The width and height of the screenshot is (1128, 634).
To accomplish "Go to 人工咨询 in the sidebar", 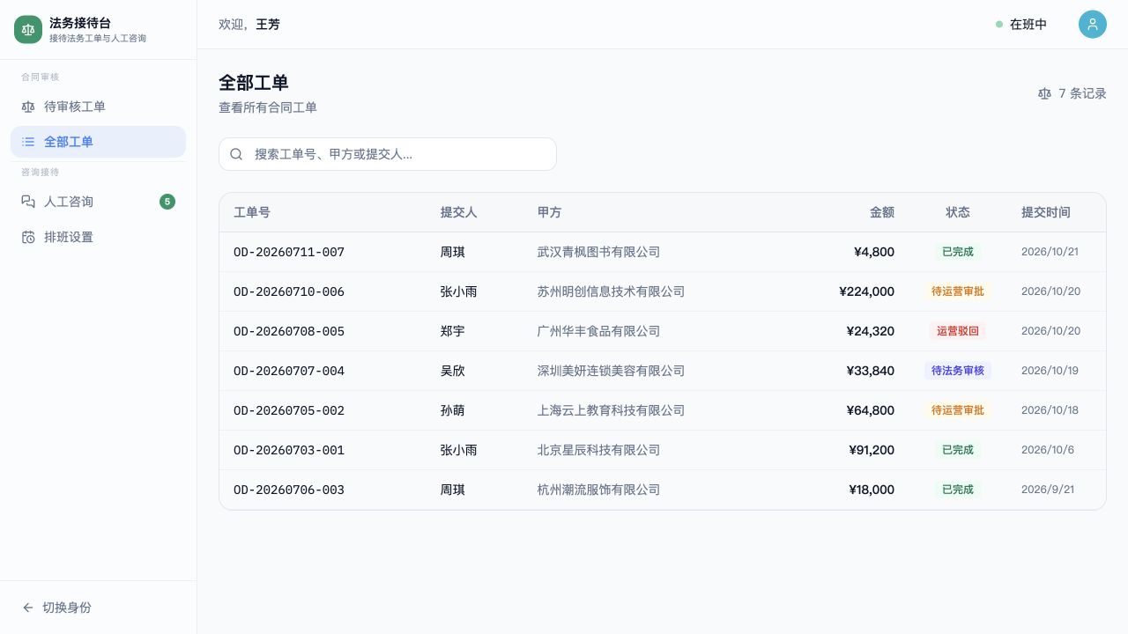I will tap(98, 202).
